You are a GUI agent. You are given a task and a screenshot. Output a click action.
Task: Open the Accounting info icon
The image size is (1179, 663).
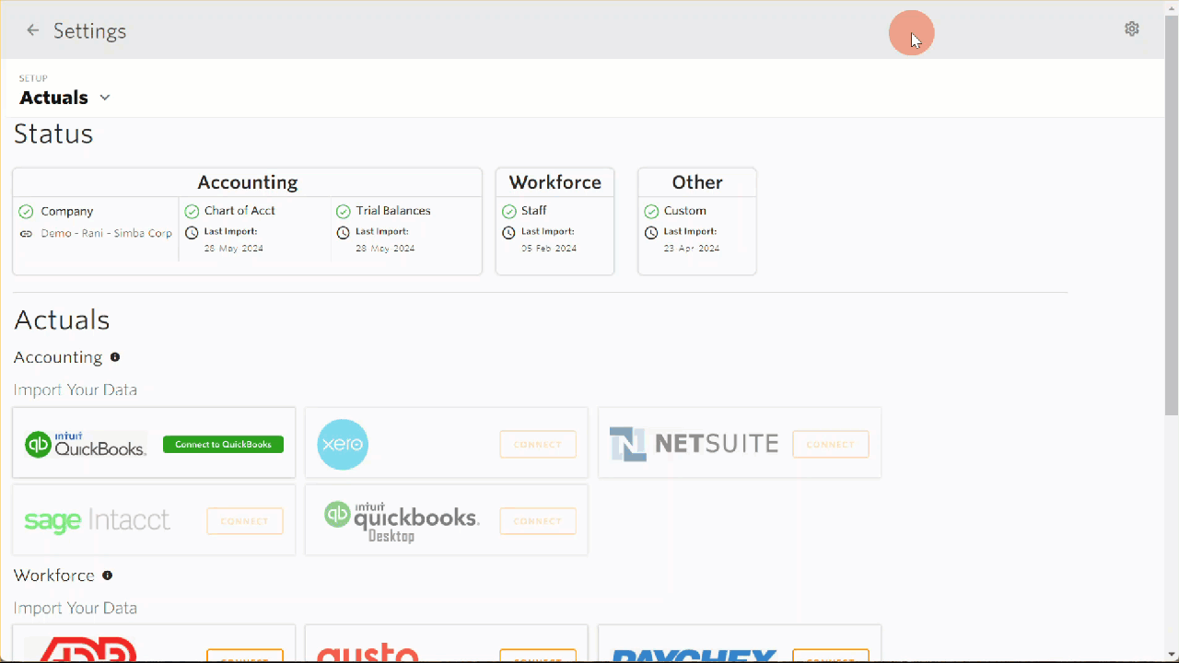(x=115, y=357)
